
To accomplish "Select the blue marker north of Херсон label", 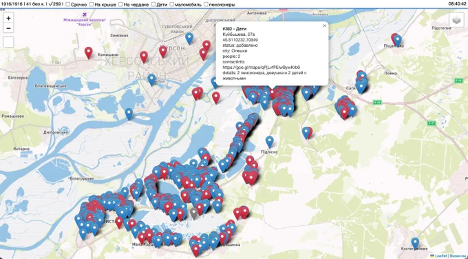I will point(189,39).
